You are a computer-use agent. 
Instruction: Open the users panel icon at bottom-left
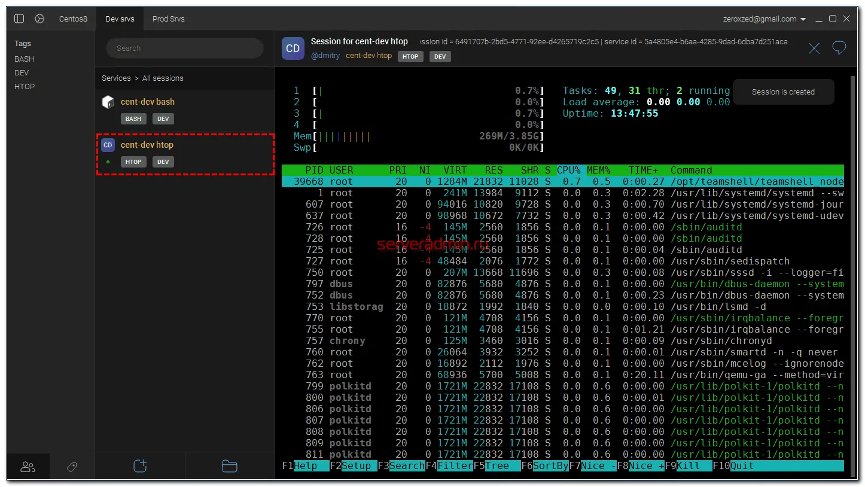pos(28,467)
